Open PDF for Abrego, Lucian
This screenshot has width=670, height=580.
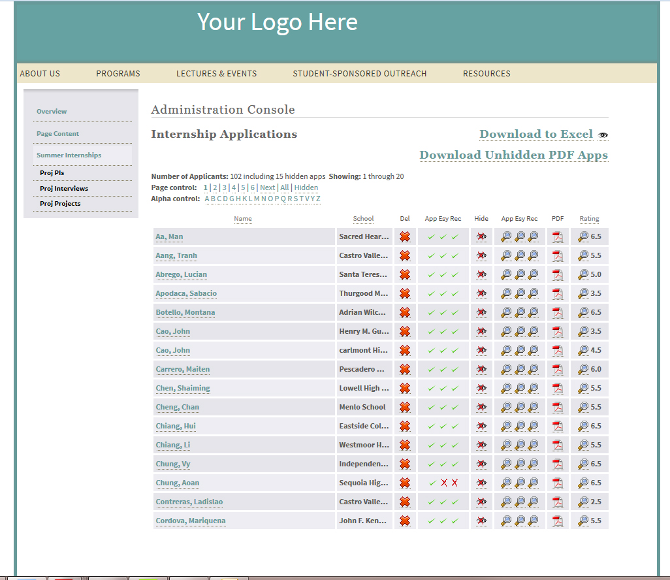(x=558, y=275)
